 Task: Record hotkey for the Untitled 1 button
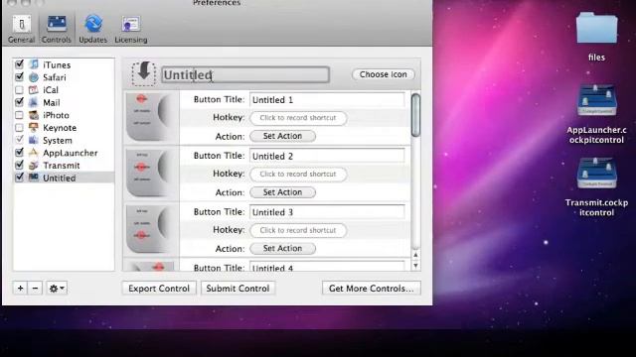pyautogui.click(x=298, y=118)
